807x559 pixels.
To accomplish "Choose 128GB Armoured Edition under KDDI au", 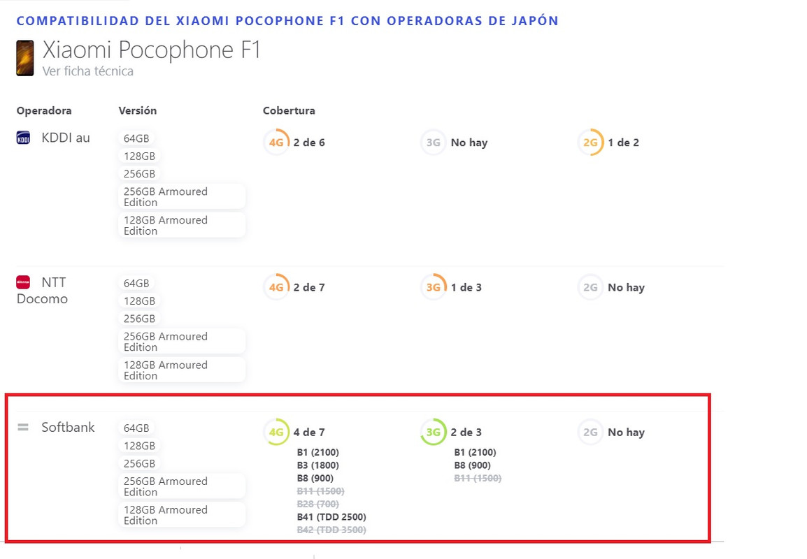I will tap(182, 225).
